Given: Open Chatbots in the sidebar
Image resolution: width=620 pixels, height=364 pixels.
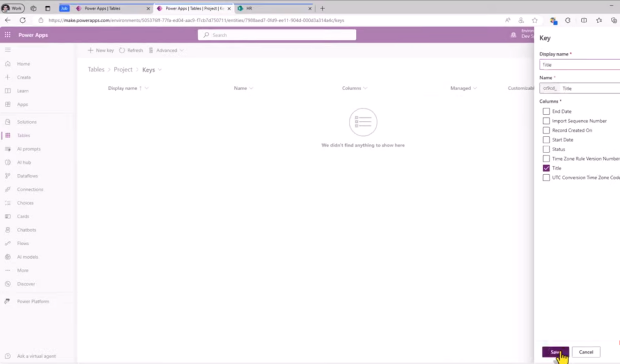Looking at the screenshot, I should [26, 230].
